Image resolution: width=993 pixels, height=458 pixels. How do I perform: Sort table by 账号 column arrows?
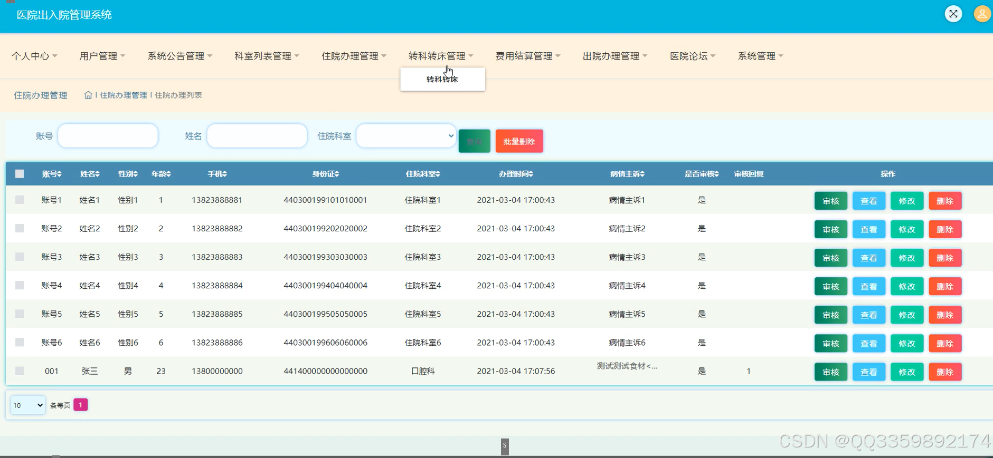click(x=60, y=174)
